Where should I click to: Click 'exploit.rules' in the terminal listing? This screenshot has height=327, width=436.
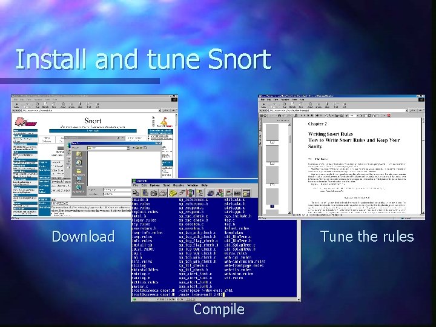click(145, 212)
